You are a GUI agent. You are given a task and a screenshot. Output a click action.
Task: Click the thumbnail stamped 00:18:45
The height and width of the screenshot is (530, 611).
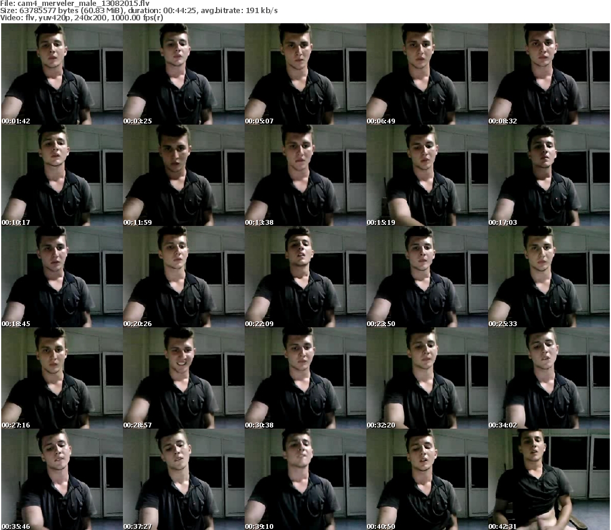pos(62,277)
